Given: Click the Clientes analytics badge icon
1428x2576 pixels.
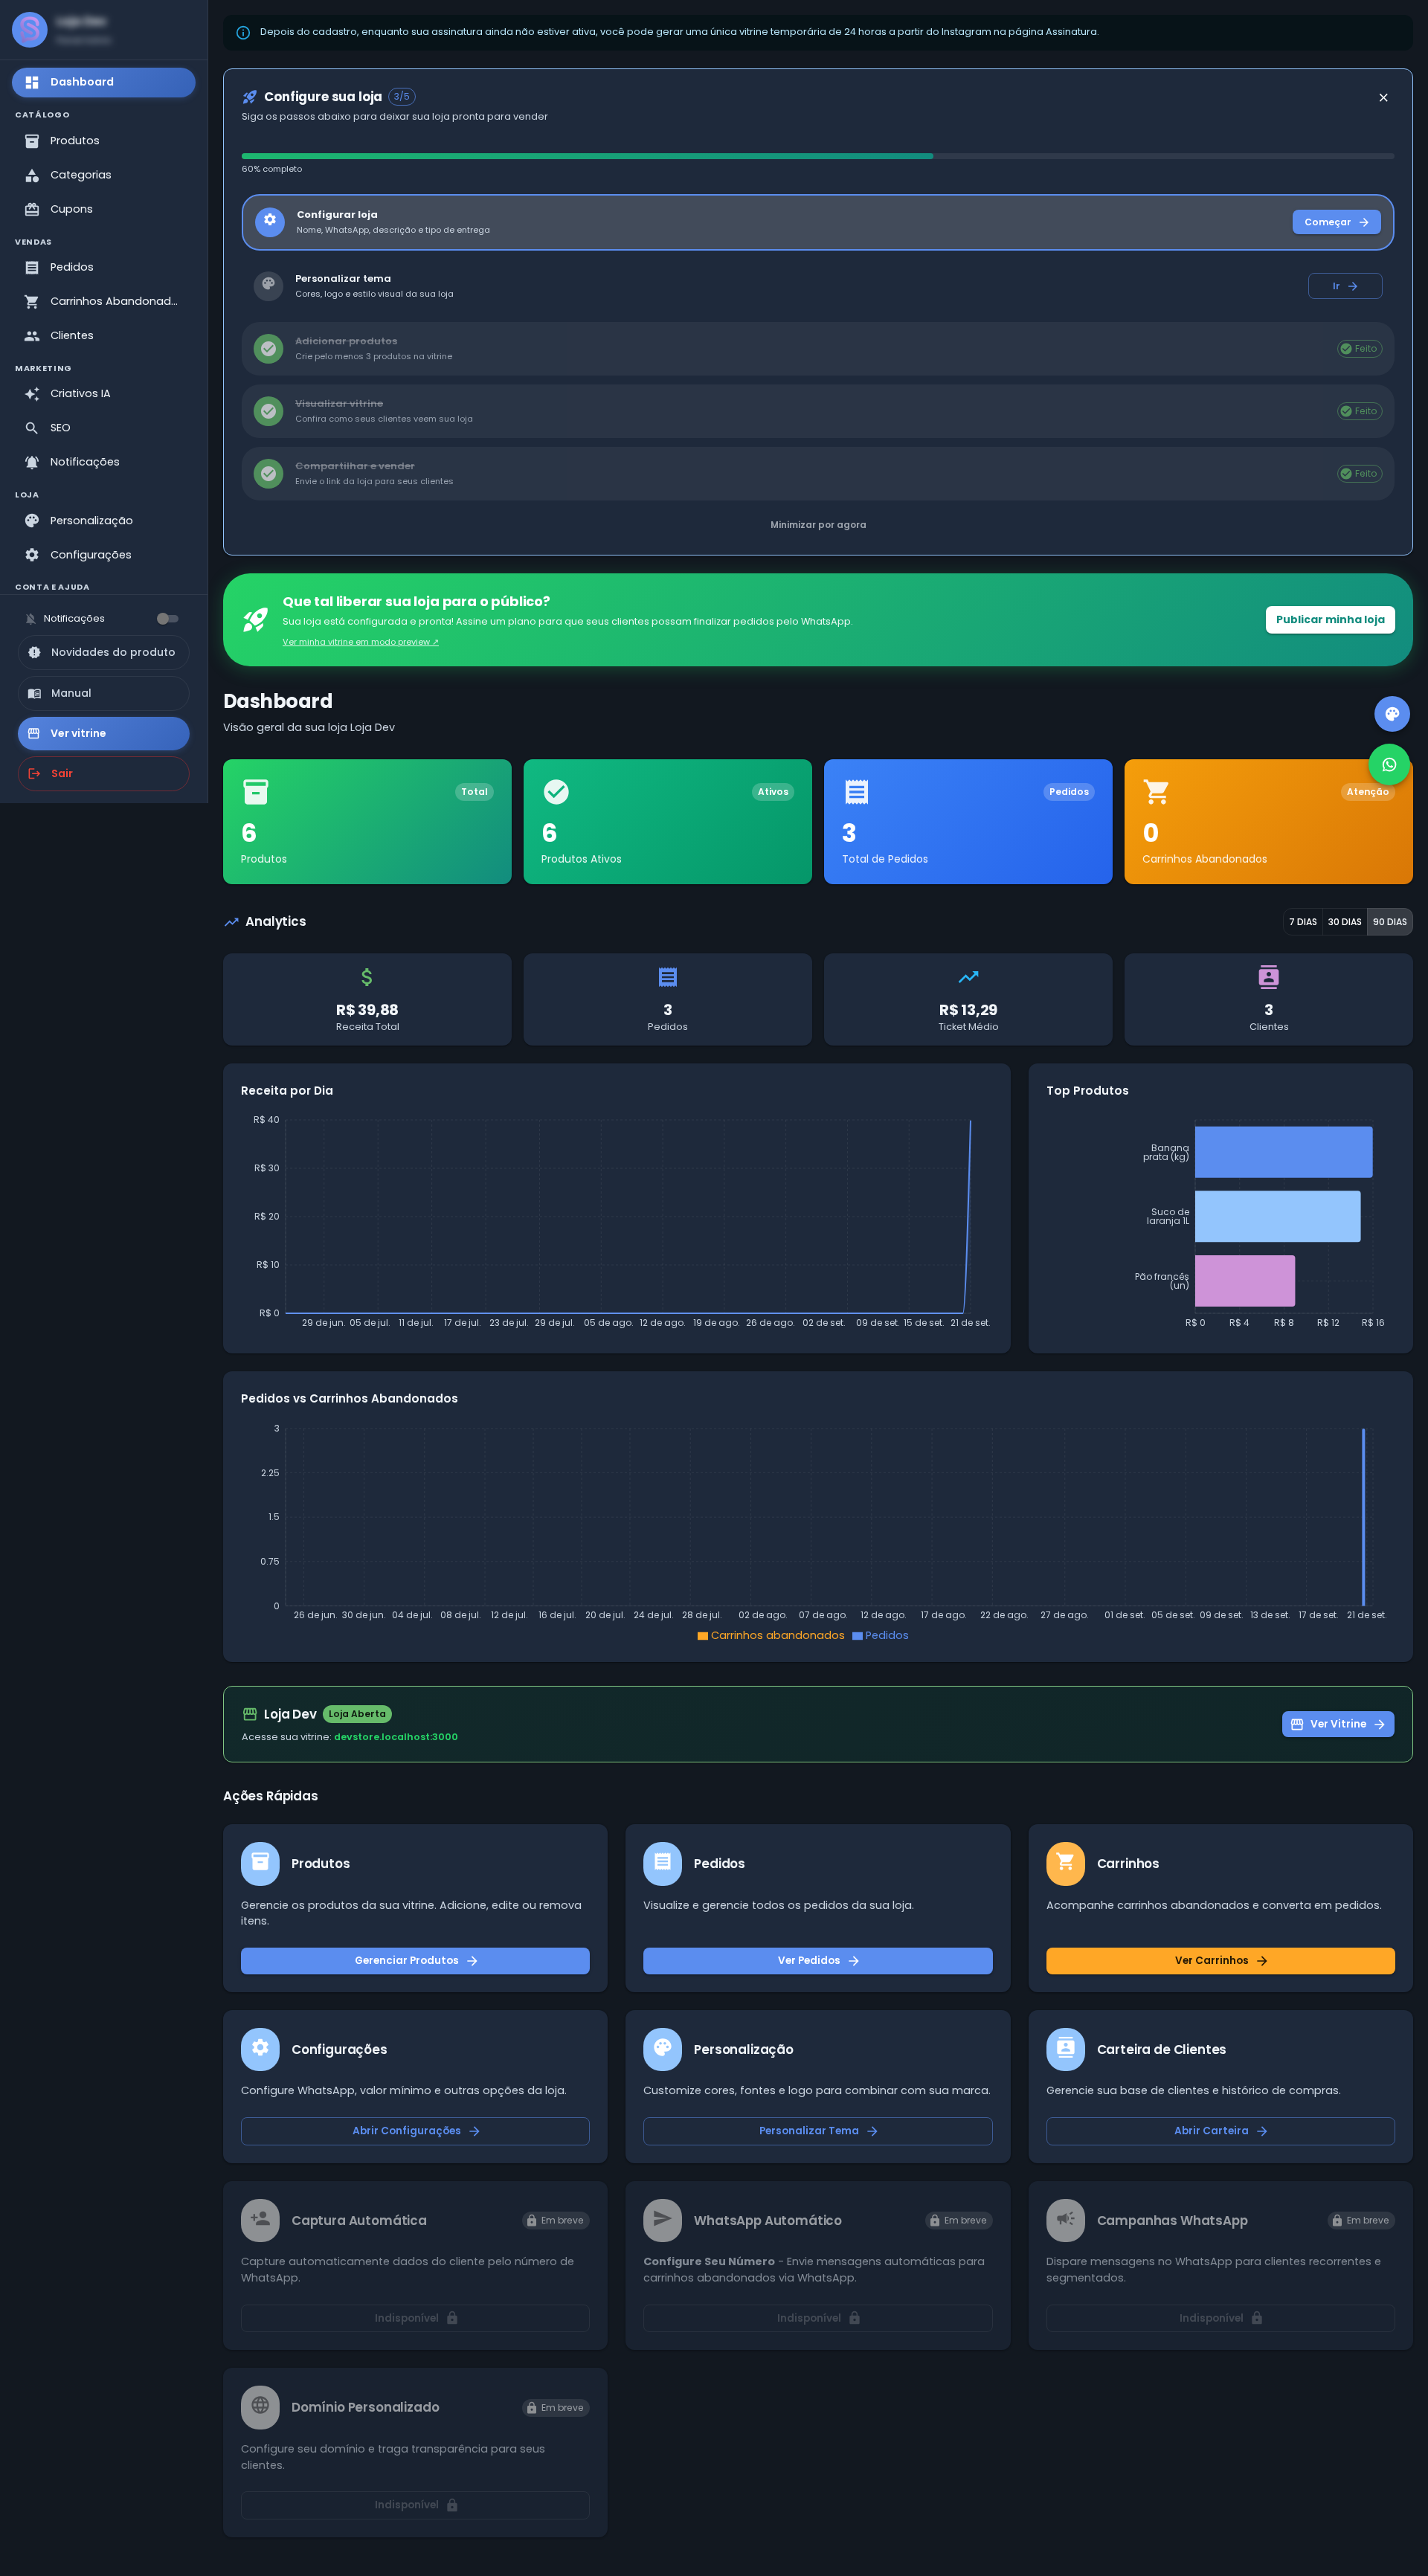Looking at the screenshot, I should tap(1268, 977).
